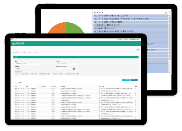Click the blue CSV output button
This screenshot has width=182, height=131.
coord(134,80)
